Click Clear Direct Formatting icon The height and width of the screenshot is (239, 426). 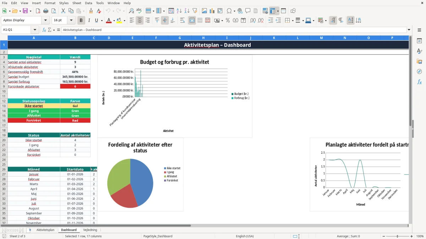(99, 11)
